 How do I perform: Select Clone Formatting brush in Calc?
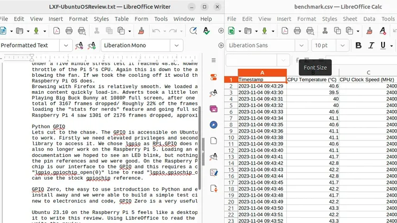(x=369, y=31)
